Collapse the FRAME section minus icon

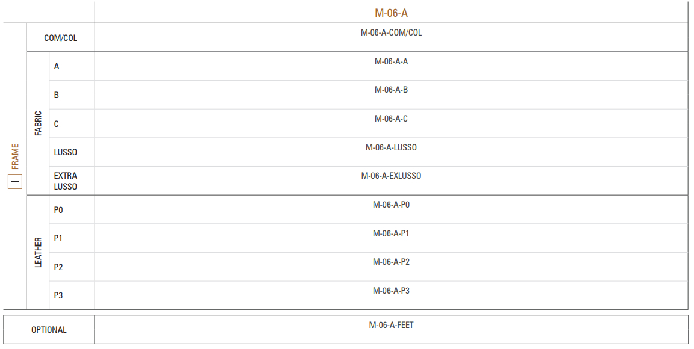15,181
